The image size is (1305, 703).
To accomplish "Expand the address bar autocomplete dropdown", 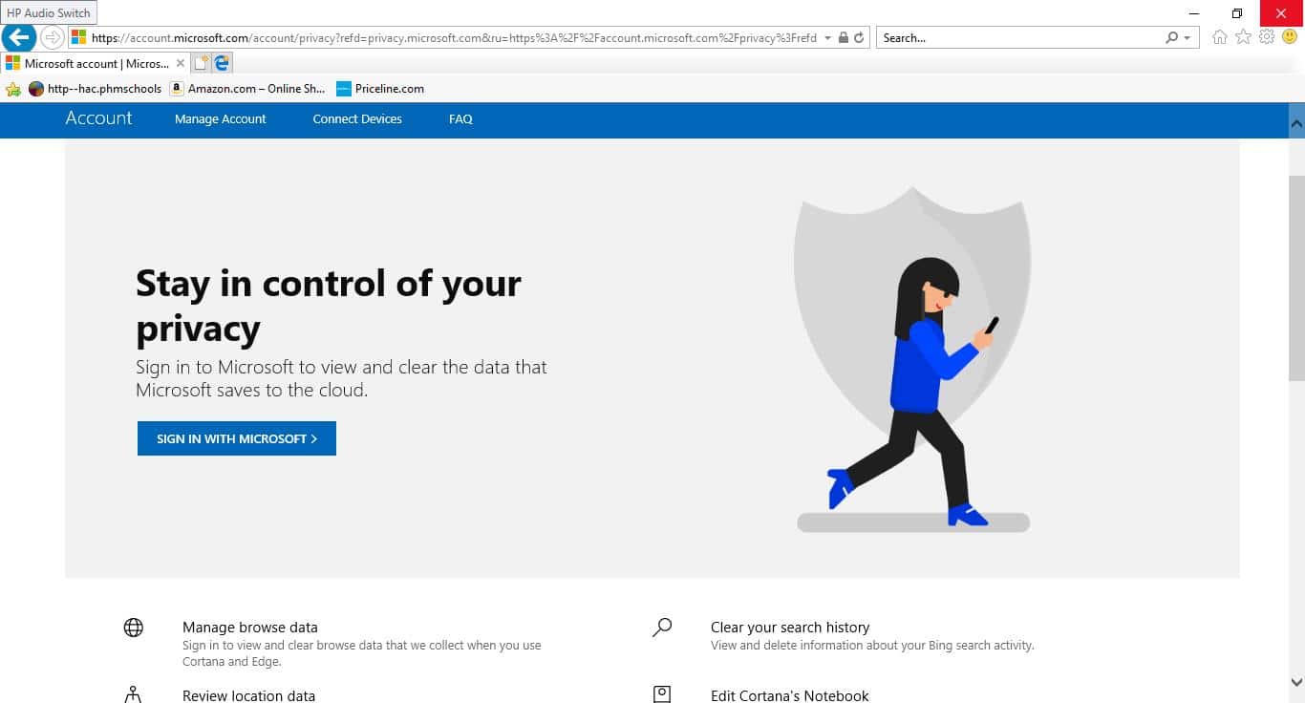I will coord(827,38).
